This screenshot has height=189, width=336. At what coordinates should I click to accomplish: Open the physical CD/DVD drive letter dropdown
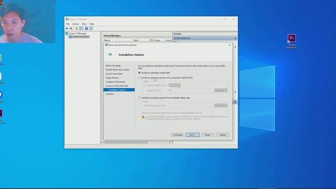point(175,85)
